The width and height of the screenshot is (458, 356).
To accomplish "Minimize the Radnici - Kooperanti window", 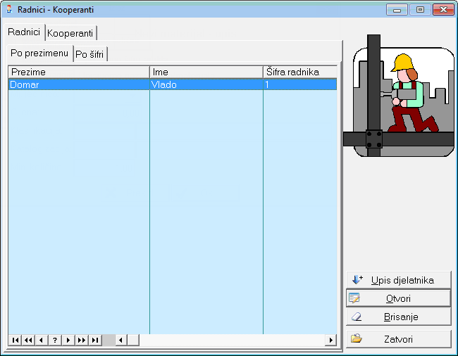I will (397, 10).
